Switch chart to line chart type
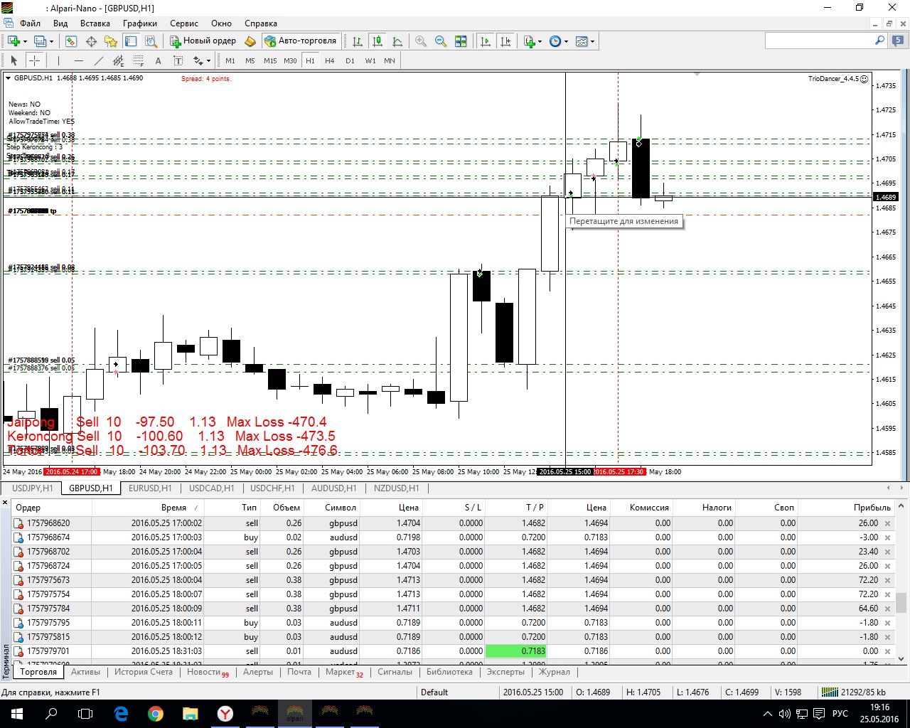Screen dimensions: 910x728 pyautogui.click(x=397, y=41)
